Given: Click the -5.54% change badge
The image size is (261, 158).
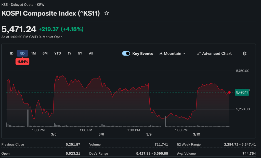Looking at the screenshot, I should click(22, 62).
